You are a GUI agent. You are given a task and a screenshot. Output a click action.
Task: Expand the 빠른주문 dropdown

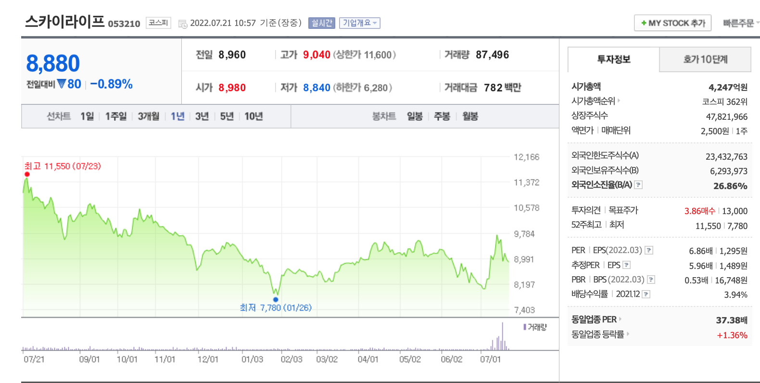(x=741, y=23)
